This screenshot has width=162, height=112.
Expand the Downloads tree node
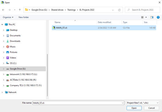coord(4,41)
